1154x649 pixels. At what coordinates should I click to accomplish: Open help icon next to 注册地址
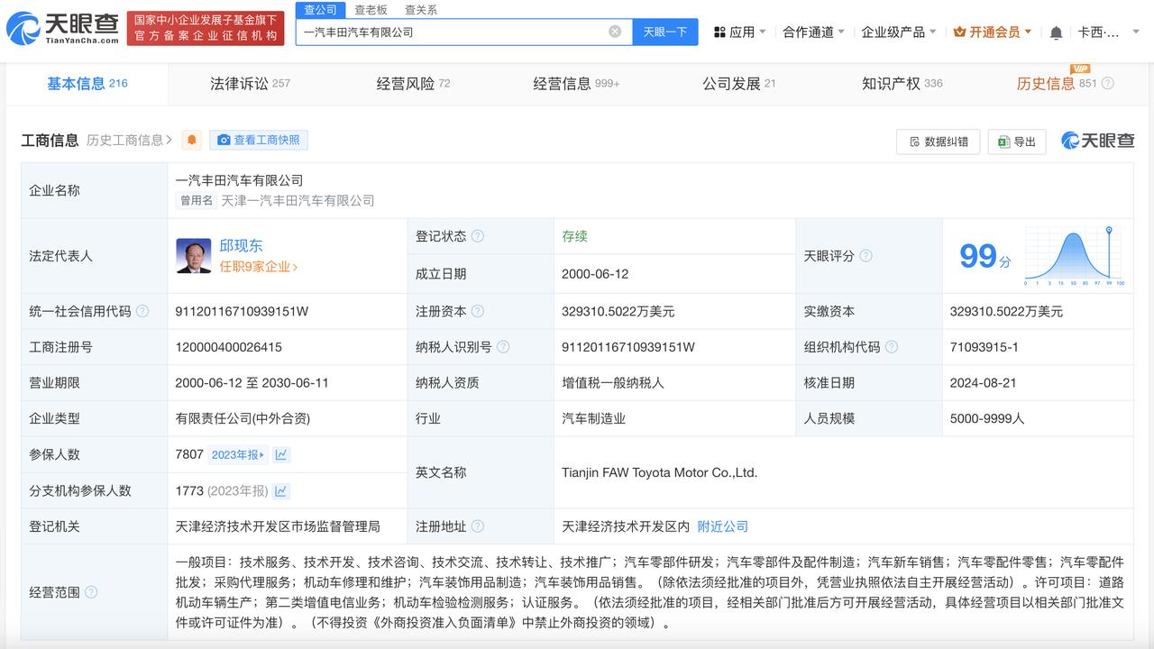(478, 526)
